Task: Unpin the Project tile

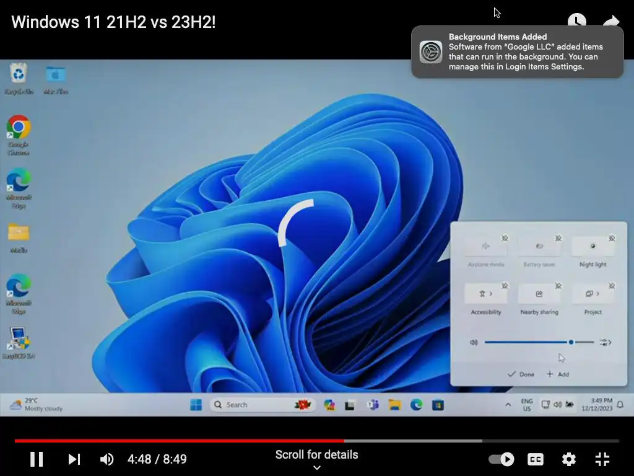Action: click(x=612, y=286)
